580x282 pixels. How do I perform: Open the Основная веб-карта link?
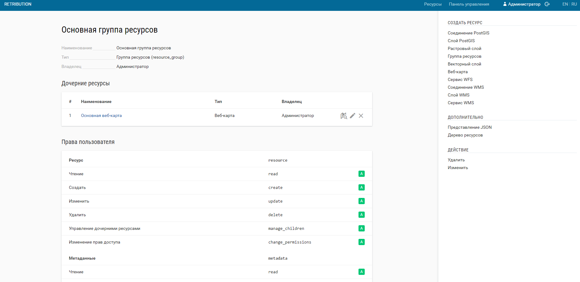coord(101,115)
